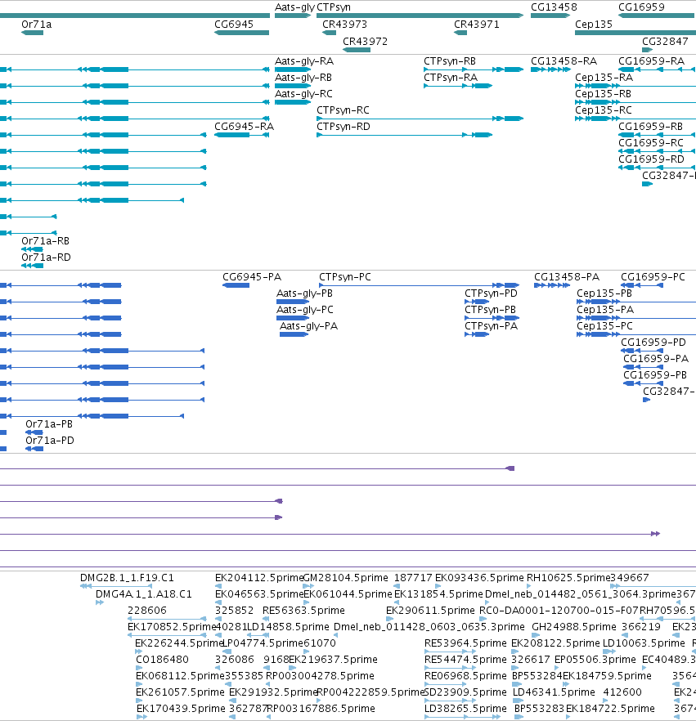696x721 pixels.
Task: Click the Or71a-PD protein label
Action: (50, 441)
